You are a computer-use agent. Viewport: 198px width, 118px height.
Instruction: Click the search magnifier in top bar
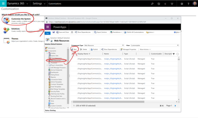pyautogui.click(x=152, y=4)
